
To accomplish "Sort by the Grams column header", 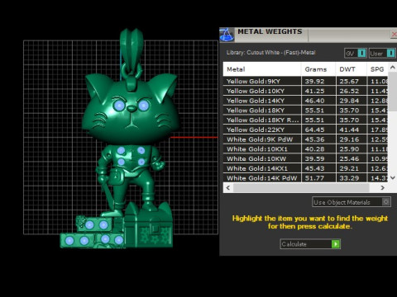I will click(318, 69).
